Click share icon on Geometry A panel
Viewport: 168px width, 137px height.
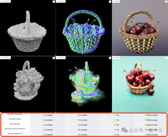(54, 2)
